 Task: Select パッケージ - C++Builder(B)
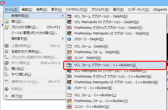coord(116,88)
